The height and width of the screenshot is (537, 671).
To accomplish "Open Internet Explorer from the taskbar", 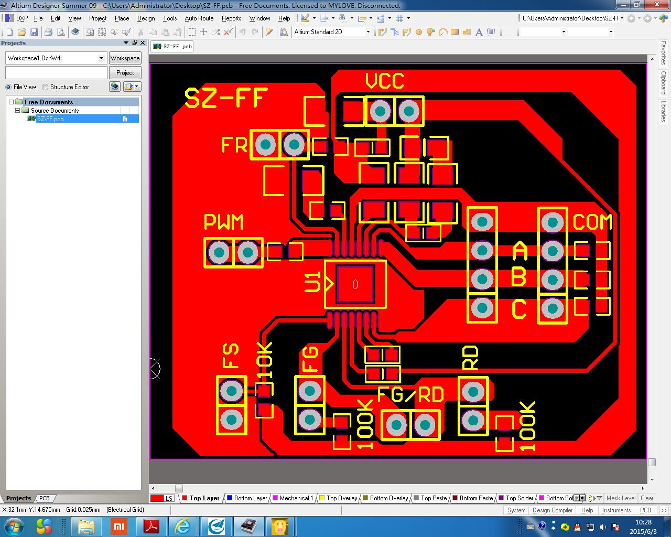I will coord(182,526).
